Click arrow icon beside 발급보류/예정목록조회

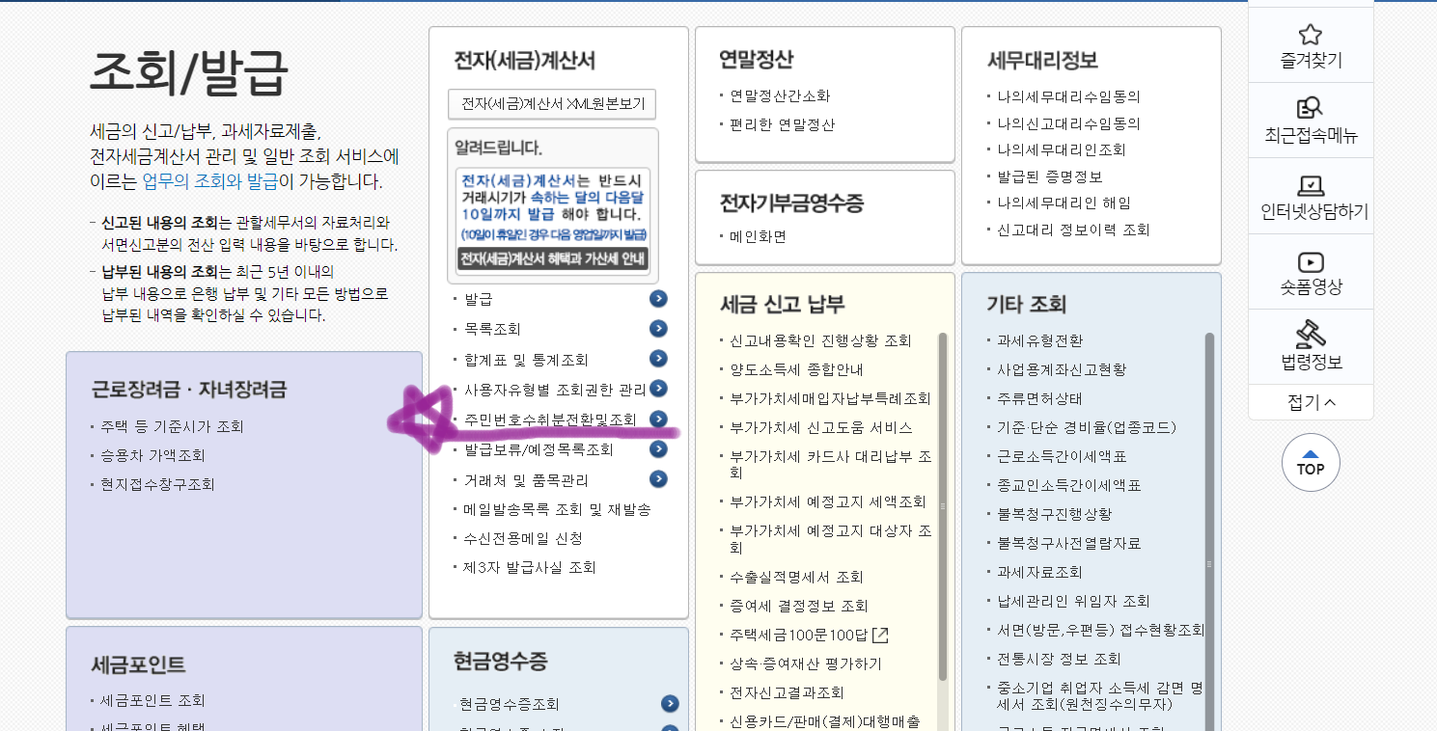click(658, 448)
